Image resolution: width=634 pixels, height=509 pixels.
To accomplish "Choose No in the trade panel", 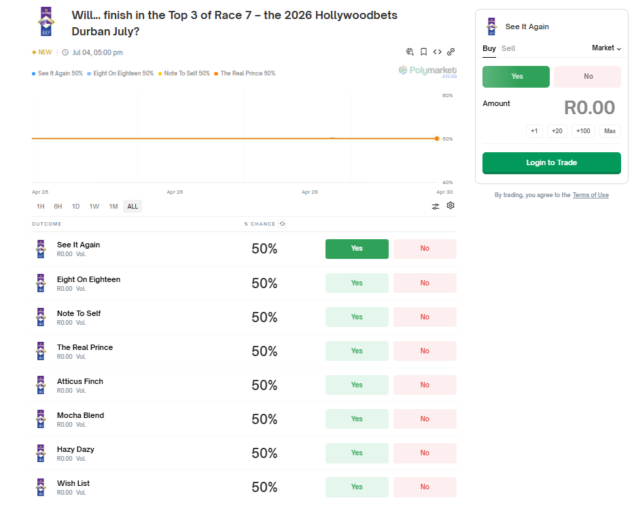I will click(588, 76).
